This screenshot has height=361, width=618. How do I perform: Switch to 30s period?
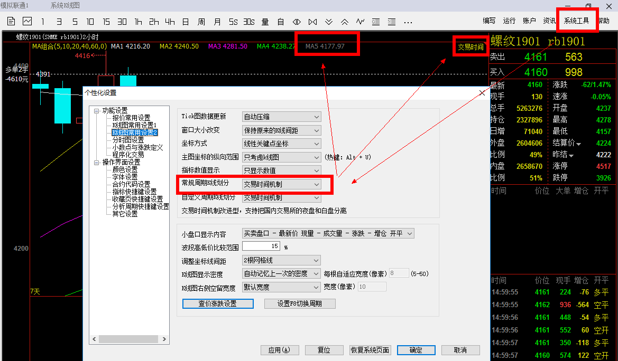(x=249, y=22)
